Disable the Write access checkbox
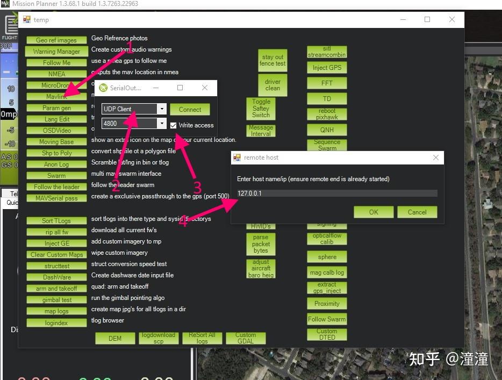Image resolution: width=502 pixels, height=380 pixels. click(x=173, y=125)
